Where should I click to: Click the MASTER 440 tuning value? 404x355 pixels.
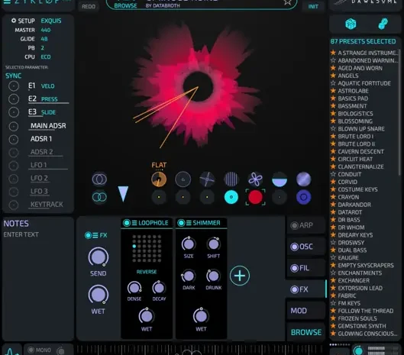[46, 30]
